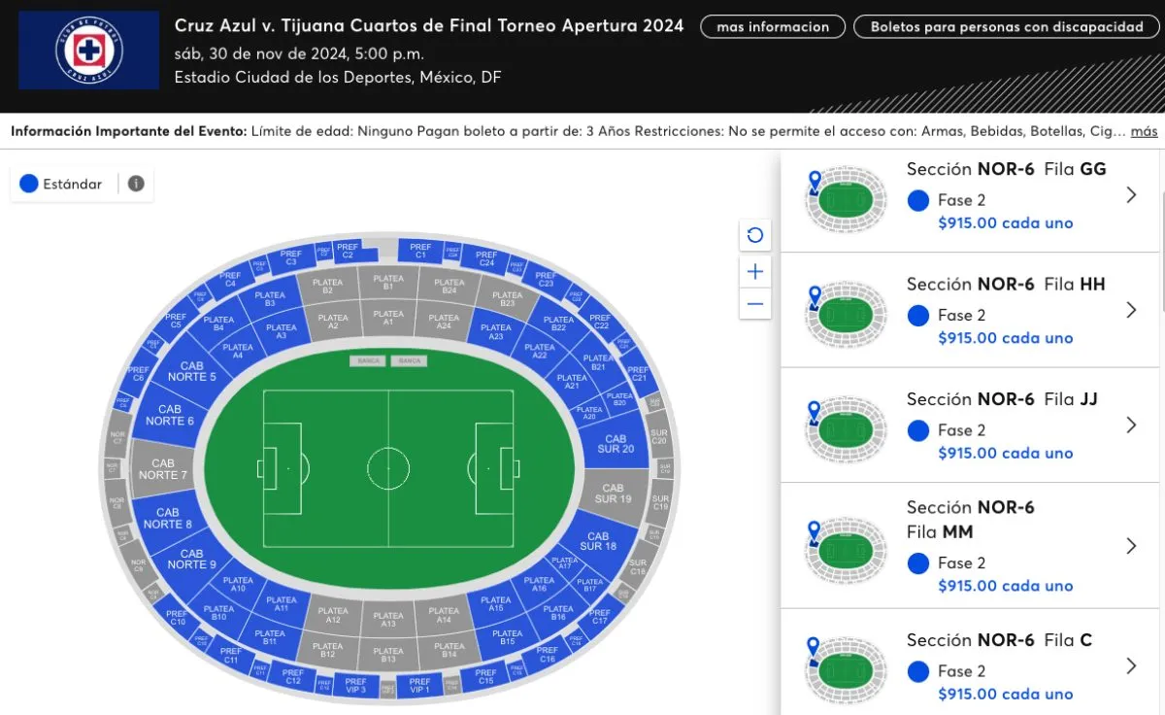Viewport: 1165px width, 715px height.
Task: Select the stadium thumbnail for Fila HH listing
Action: pos(845,314)
